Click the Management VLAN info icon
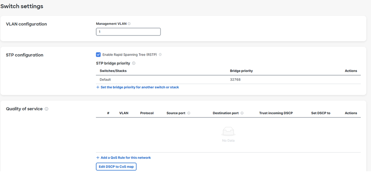 coord(129,24)
